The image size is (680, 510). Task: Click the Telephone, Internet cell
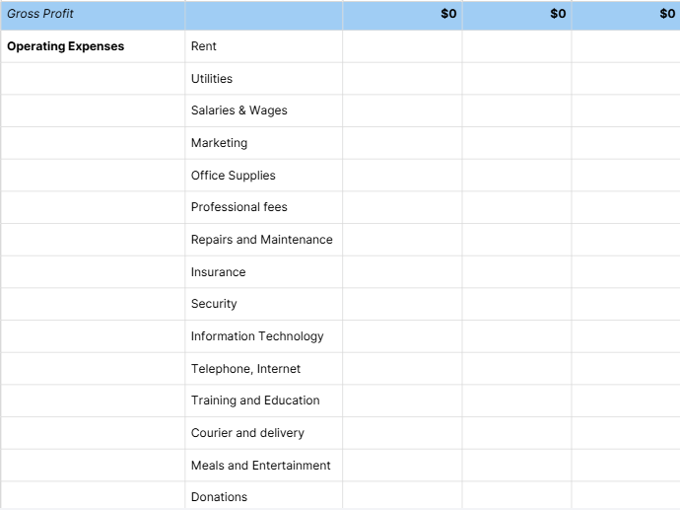(264, 369)
